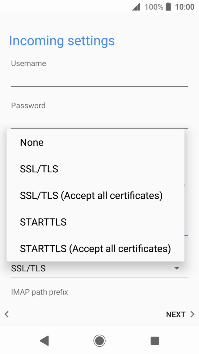This screenshot has width=199, height=354.
Task: Select the SSL/TLS list entry
Action: 39,169
